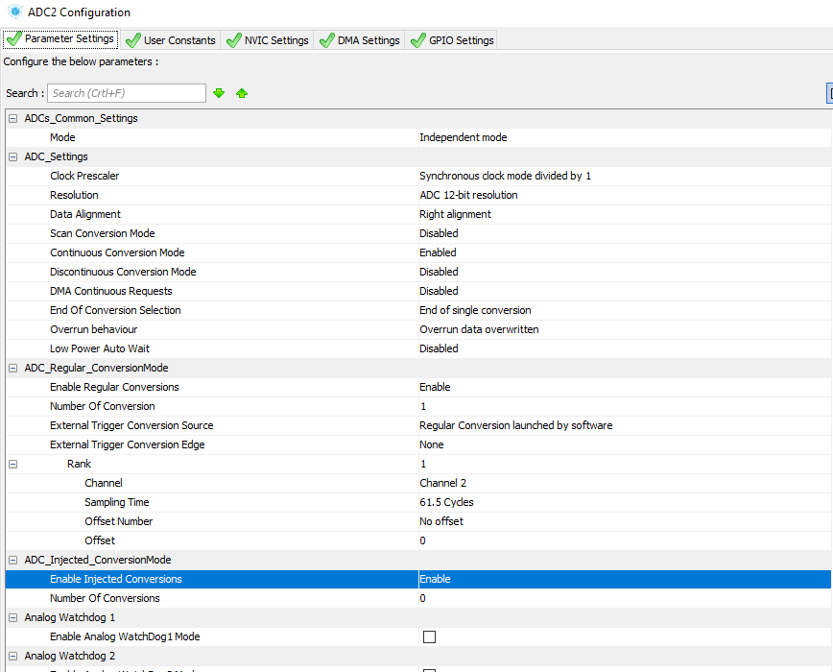Image resolution: width=833 pixels, height=672 pixels.
Task: Switch to the NVIC Settings tab
Action: coord(267,40)
